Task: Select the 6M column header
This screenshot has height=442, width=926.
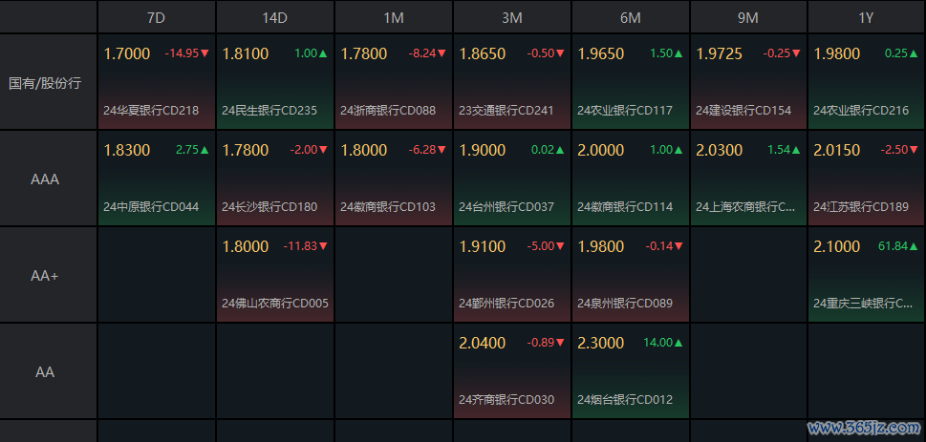Action: (x=630, y=17)
